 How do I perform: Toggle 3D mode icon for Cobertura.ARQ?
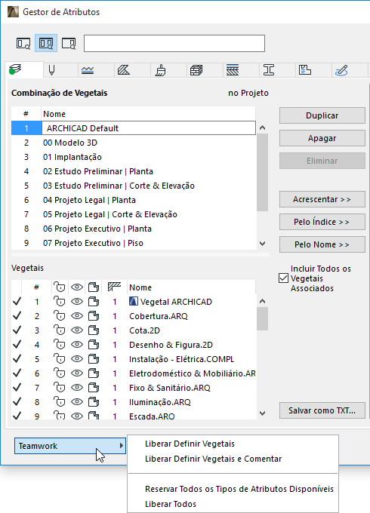point(94,316)
